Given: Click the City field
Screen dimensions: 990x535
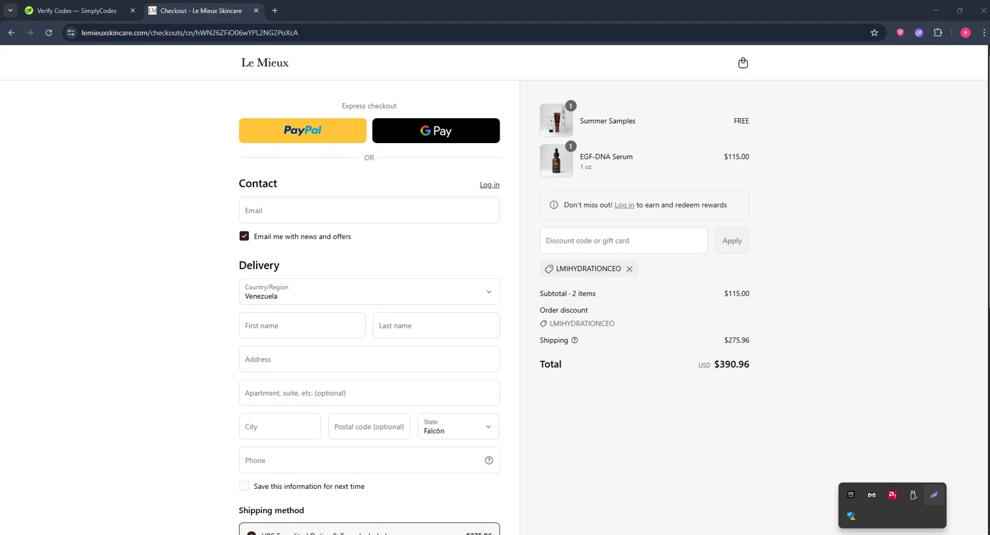Looking at the screenshot, I should pyautogui.click(x=280, y=426).
